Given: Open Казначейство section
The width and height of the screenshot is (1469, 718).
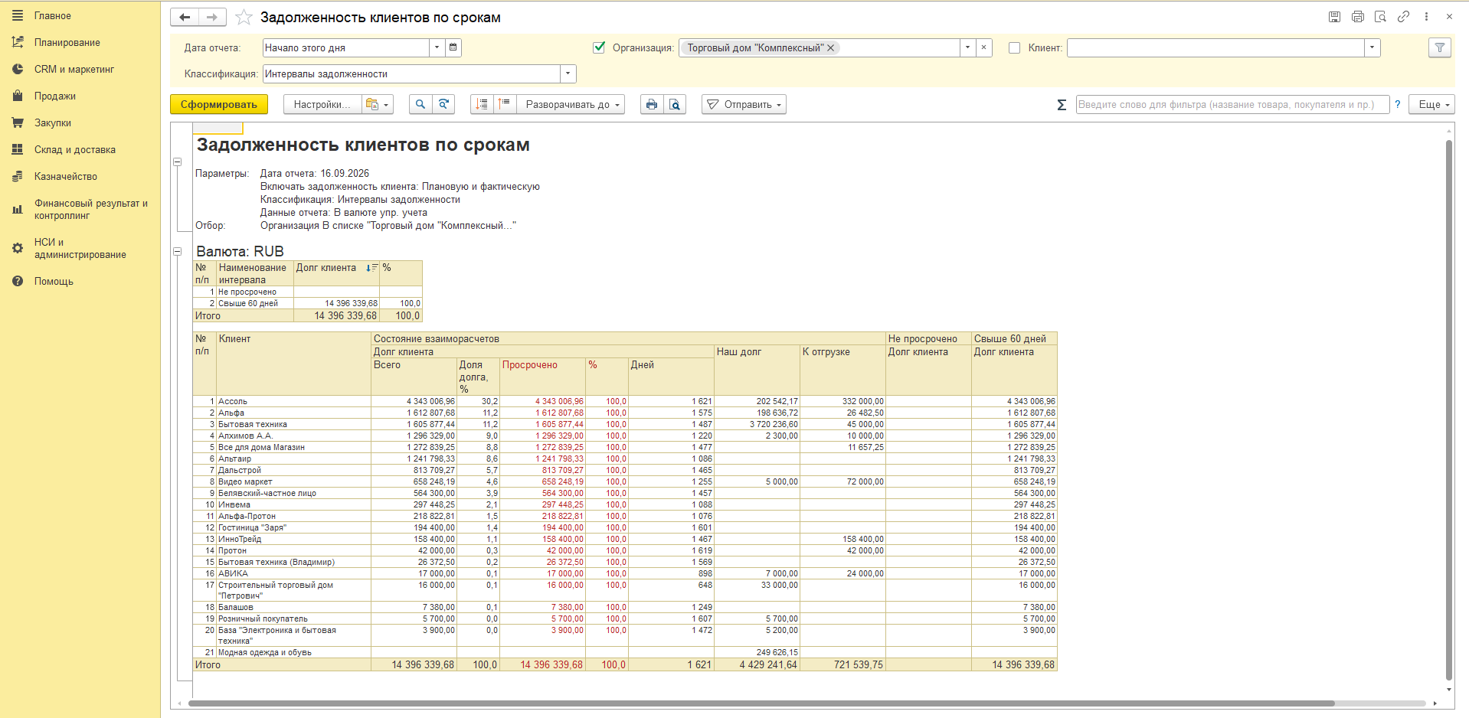Looking at the screenshot, I should (65, 176).
